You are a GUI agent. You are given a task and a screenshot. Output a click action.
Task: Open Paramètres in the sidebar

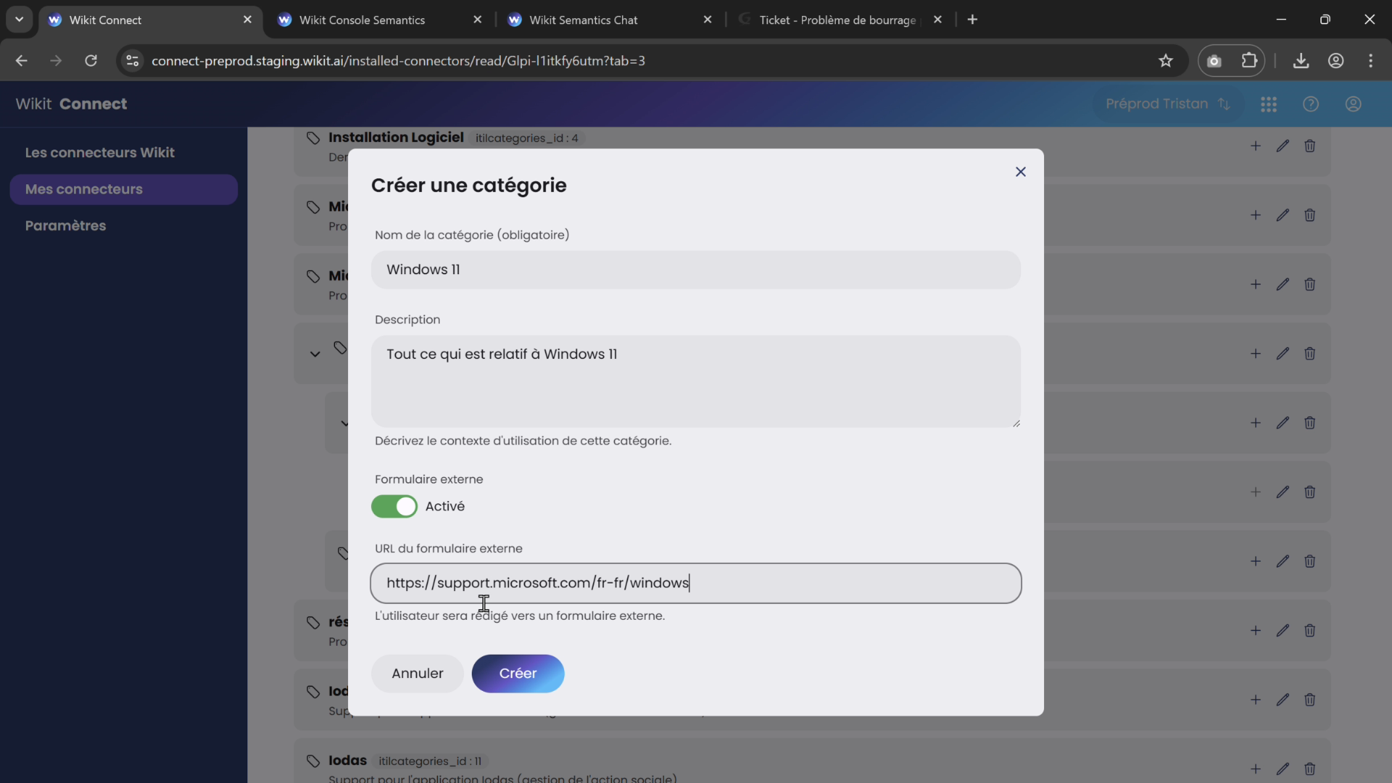65,225
